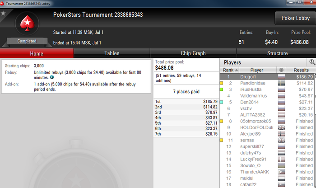
Task: Click the favorite star icon at top-left
Action: pos(3,13)
